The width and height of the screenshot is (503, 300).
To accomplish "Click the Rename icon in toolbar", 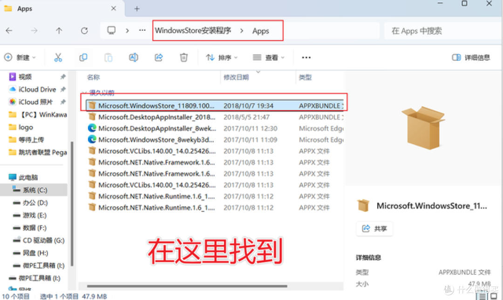I will pyautogui.click(x=133, y=57).
